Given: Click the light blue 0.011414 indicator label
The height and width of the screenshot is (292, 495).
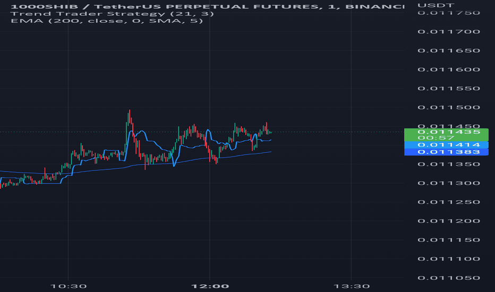Looking at the screenshot, I should tap(446, 145).
